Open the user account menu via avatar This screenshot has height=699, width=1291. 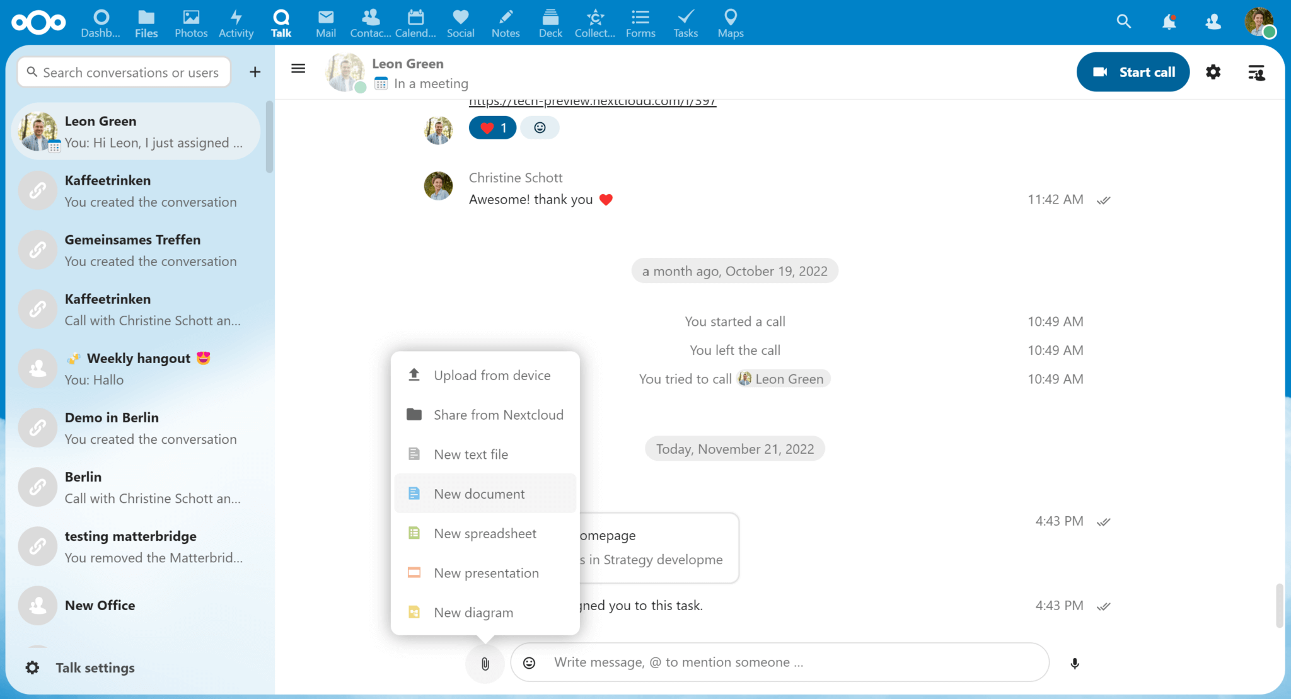[1259, 21]
